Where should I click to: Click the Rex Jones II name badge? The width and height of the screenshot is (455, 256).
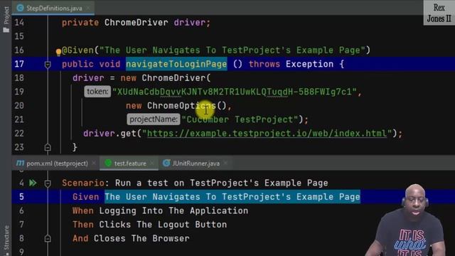point(439,13)
